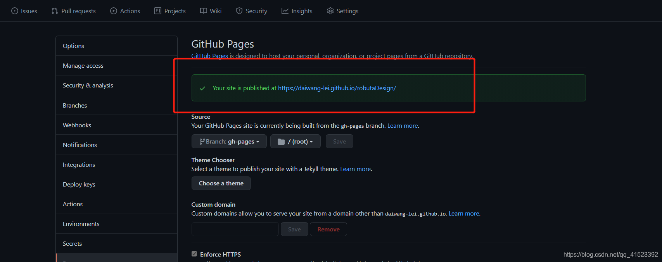Click Learn more about Jekyll themes
Image resolution: width=662 pixels, height=262 pixels.
point(355,169)
